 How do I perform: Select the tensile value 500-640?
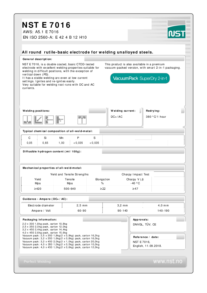[70, 189]
